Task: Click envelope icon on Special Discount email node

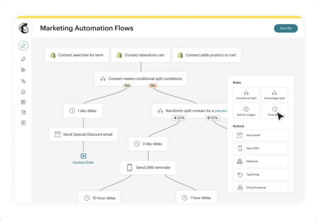Action: 57,134
